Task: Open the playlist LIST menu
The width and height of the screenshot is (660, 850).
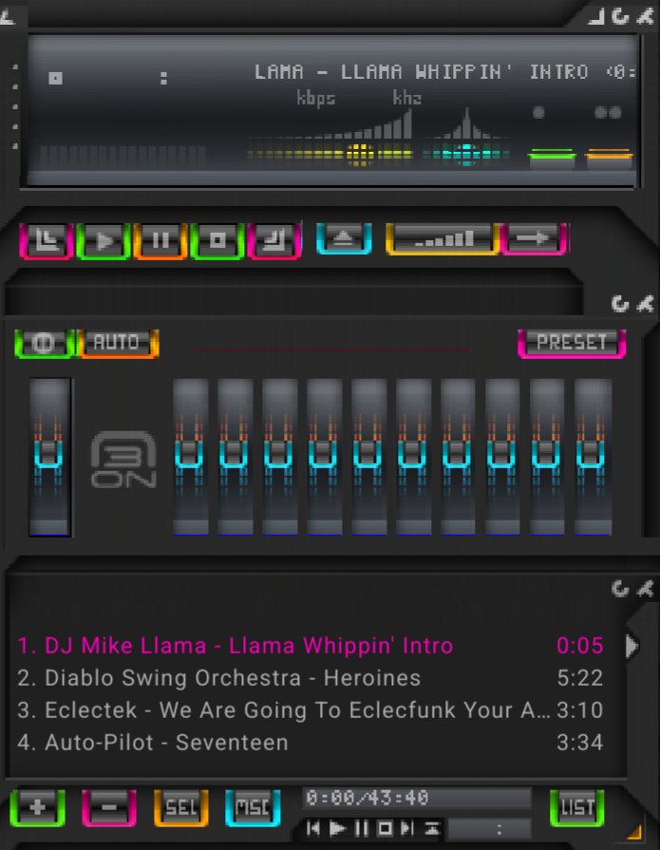Action: 576,807
